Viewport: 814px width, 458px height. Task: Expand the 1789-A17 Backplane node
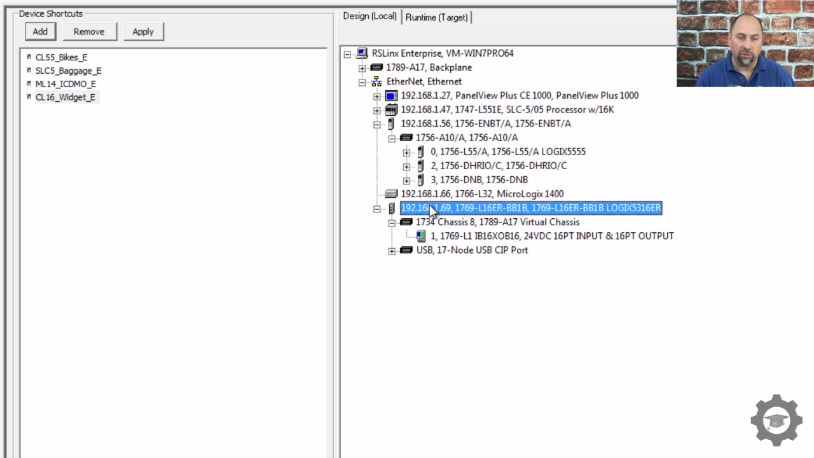(362, 68)
